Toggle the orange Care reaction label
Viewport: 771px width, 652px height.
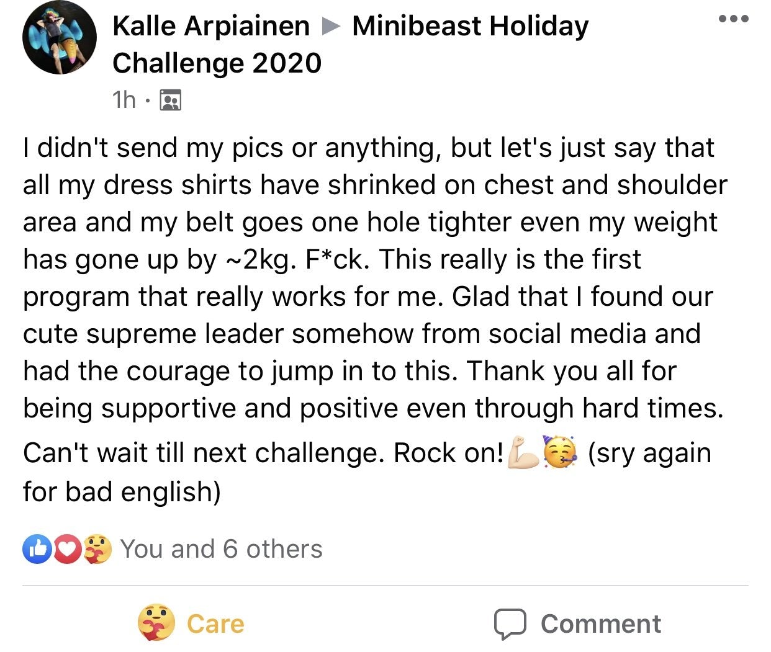(x=215, y=623)
